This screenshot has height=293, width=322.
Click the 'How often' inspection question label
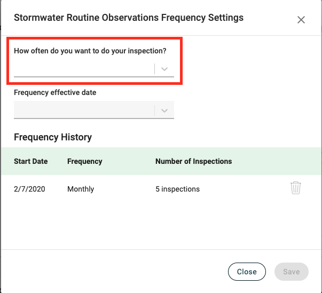pyautogui.click(x=90, y=51)
